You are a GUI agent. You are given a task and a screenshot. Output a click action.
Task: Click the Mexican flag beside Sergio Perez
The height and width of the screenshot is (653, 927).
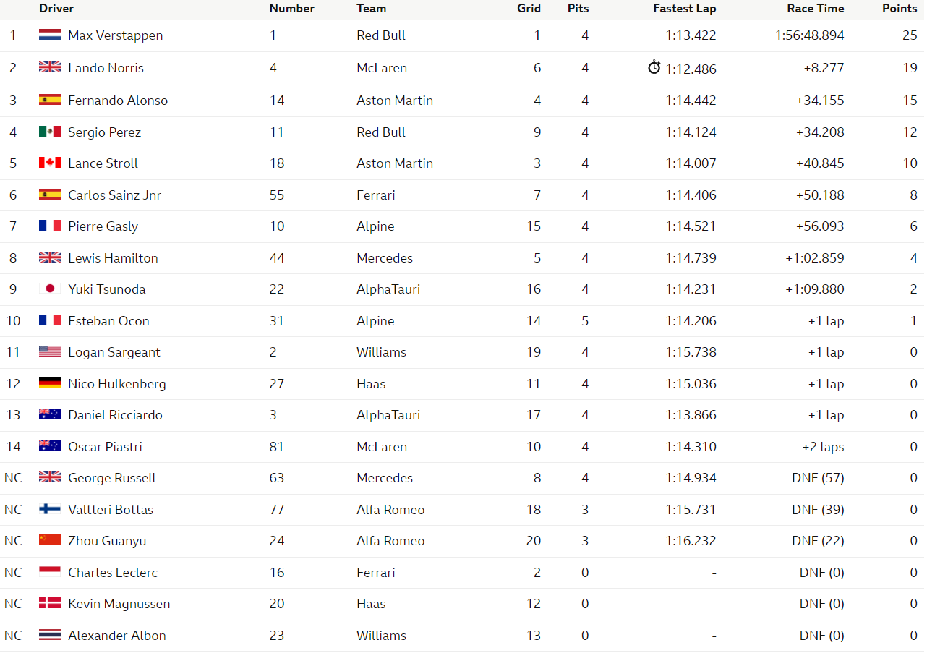[x=50, y=132]
